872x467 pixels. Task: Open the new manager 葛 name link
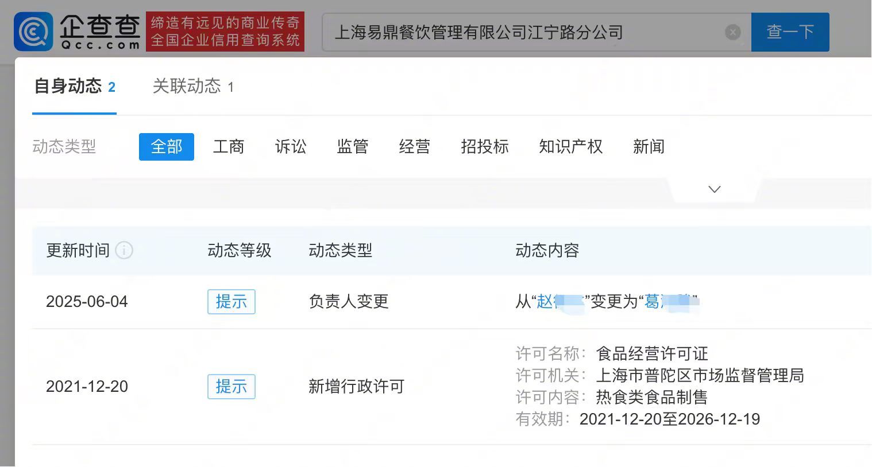point(667,301)
